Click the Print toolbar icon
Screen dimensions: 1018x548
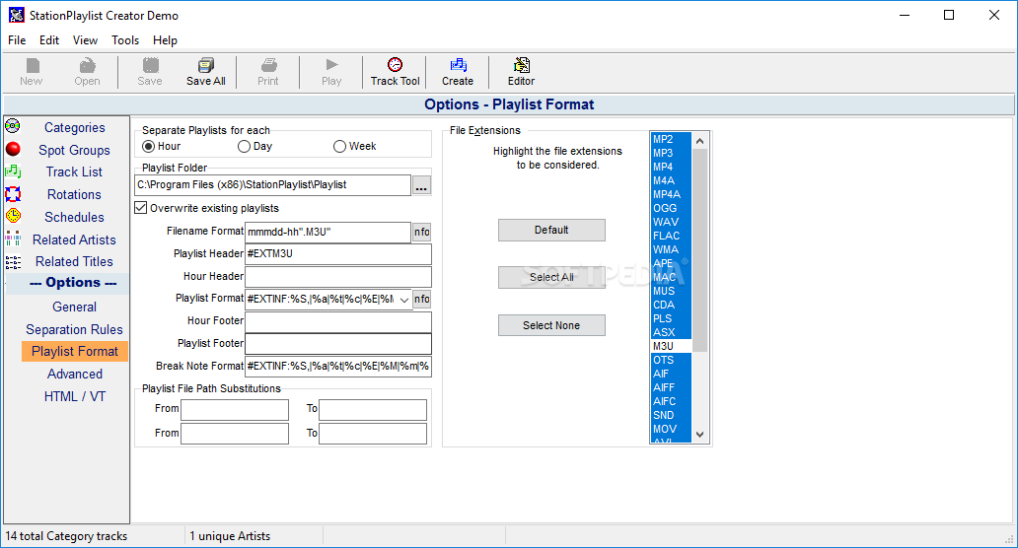268,65
